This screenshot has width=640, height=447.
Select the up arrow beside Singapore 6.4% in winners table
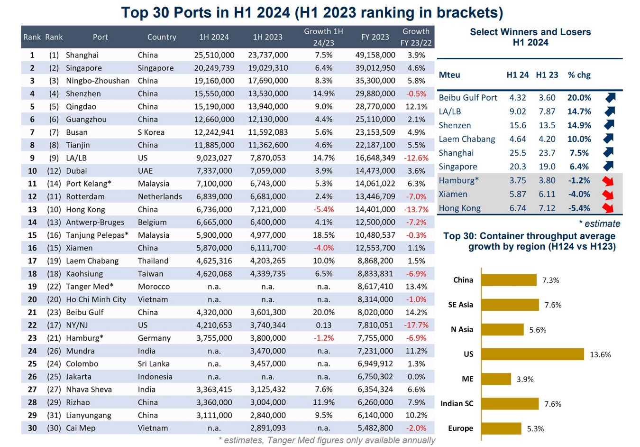[608, 167]
